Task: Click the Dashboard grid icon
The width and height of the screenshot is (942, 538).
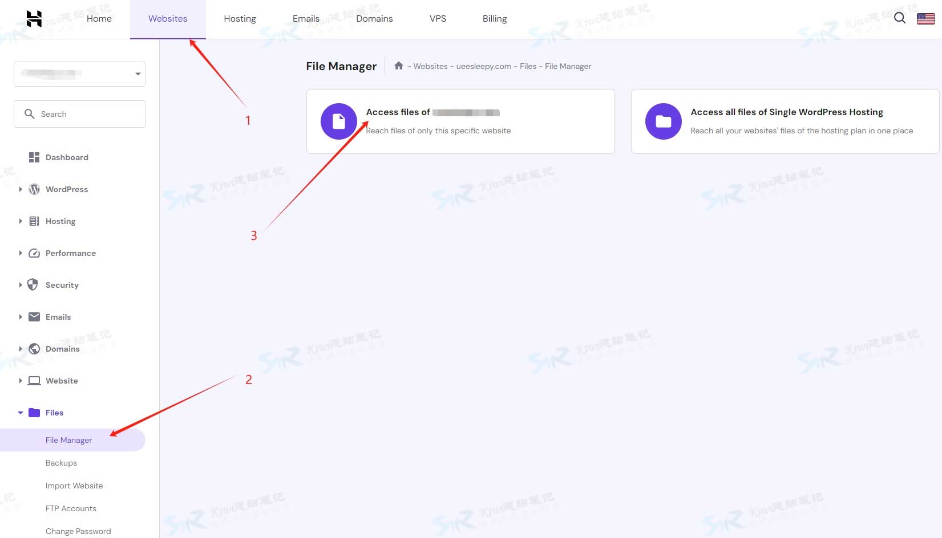Action: 34,157
